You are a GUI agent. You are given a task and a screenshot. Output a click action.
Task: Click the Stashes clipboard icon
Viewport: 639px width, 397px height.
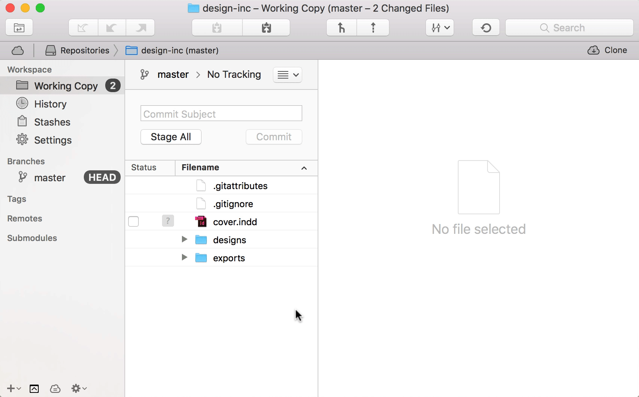(22, 121)
